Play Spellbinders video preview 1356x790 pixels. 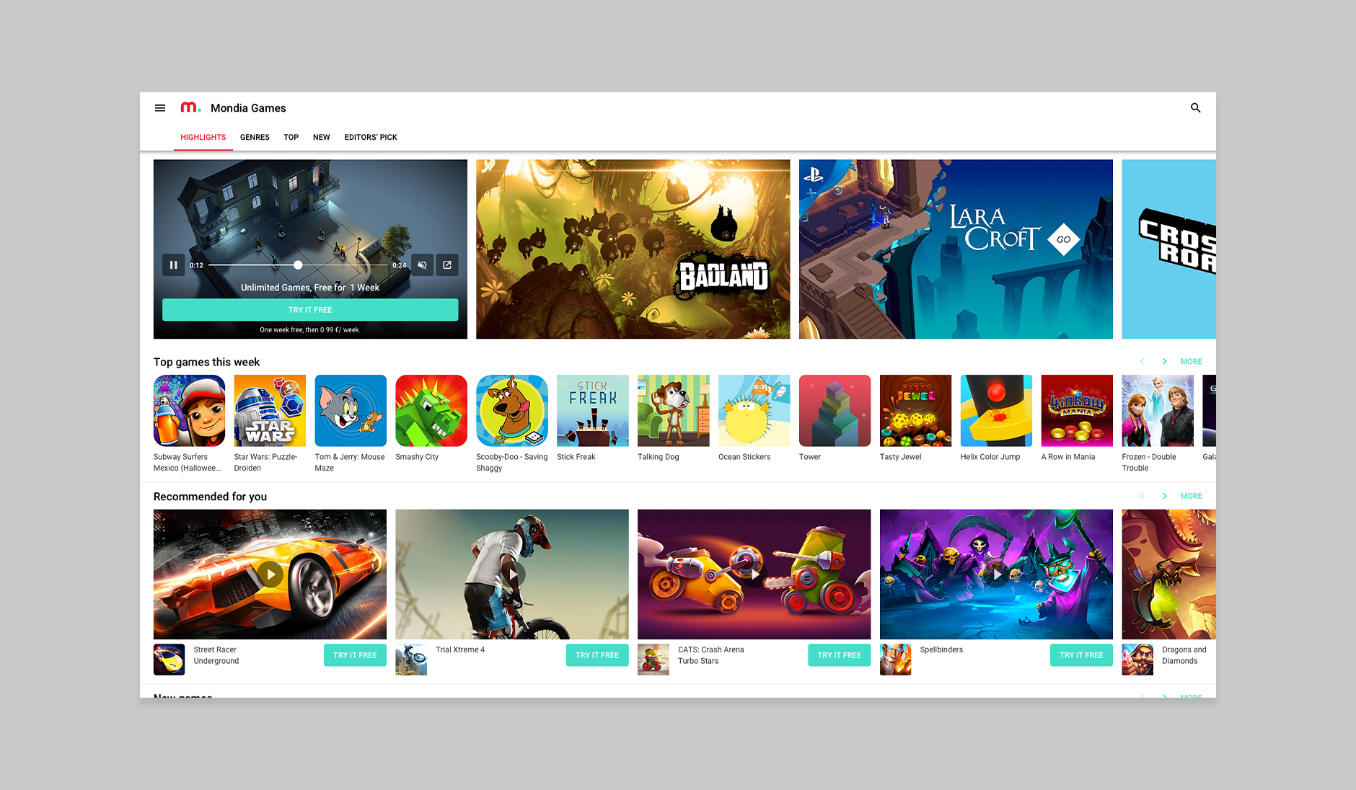tap(997, 574)
